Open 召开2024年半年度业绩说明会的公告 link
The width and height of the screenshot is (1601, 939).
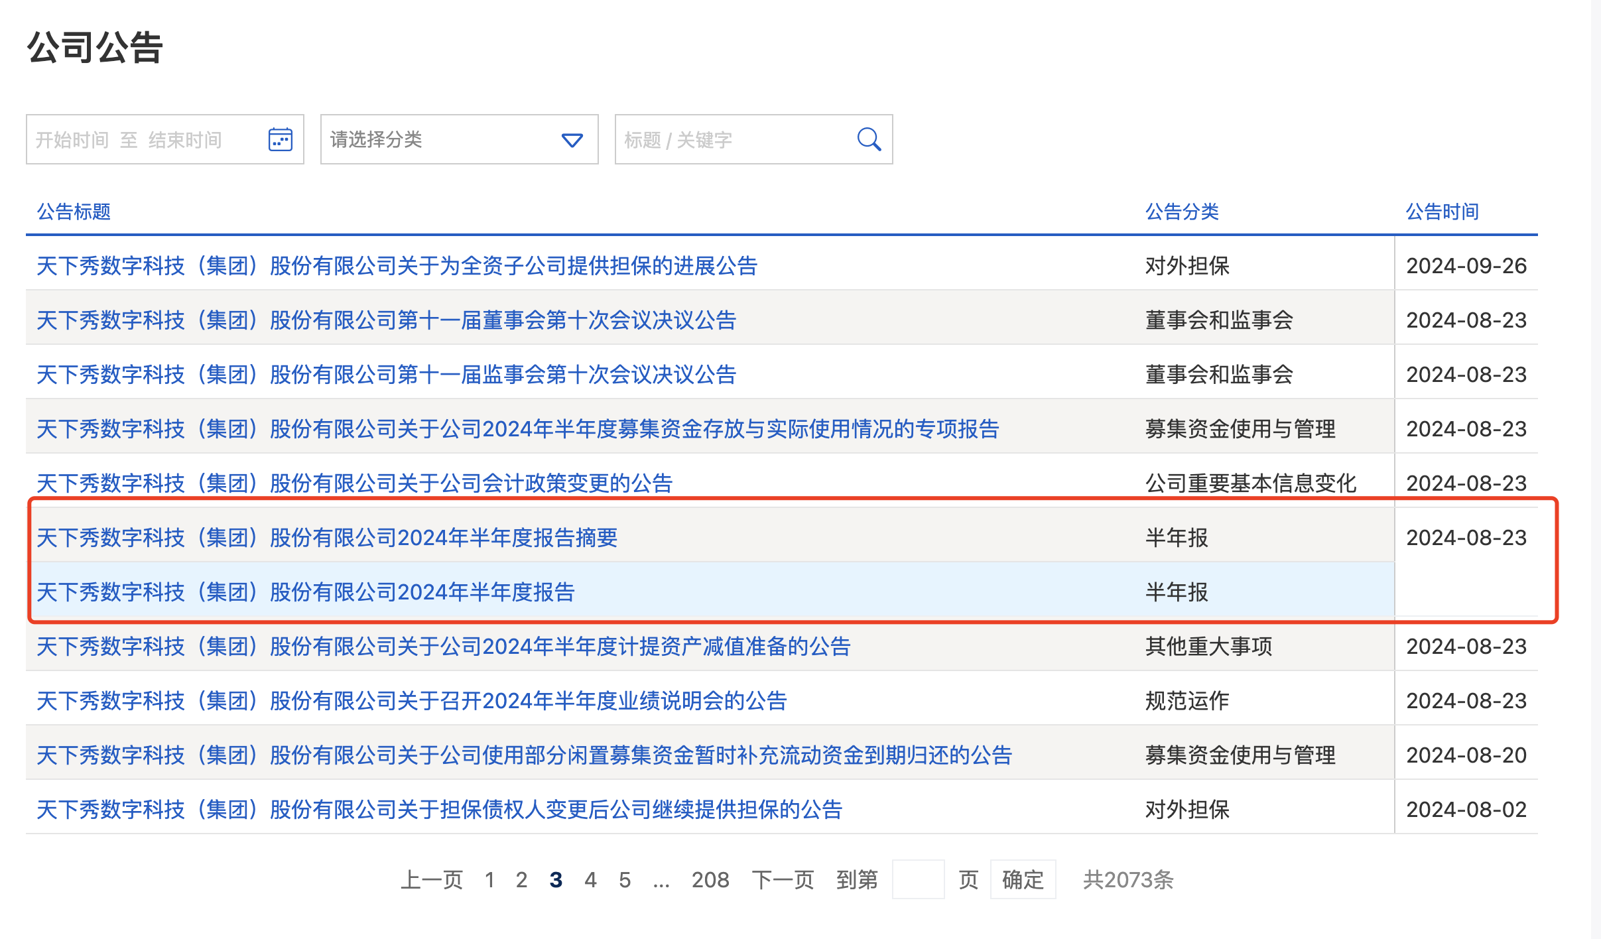pos(411,700)
